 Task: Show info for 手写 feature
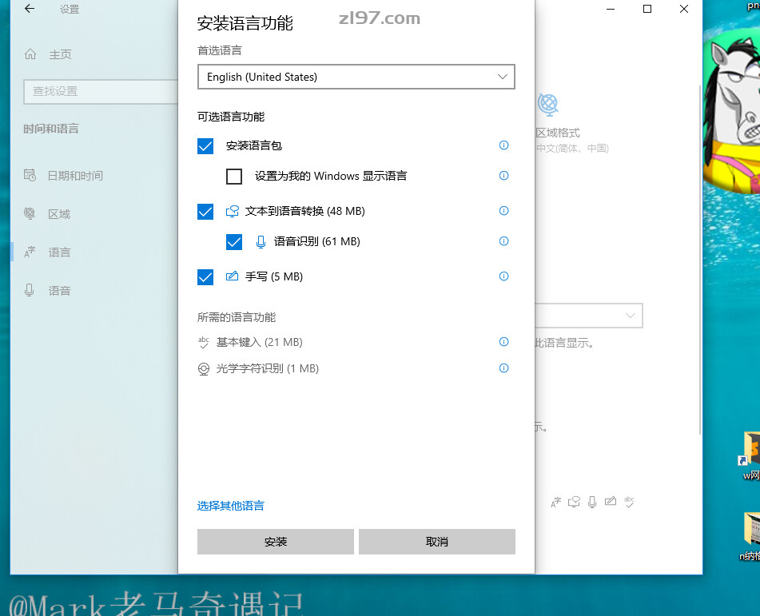(x=504, y=276)
